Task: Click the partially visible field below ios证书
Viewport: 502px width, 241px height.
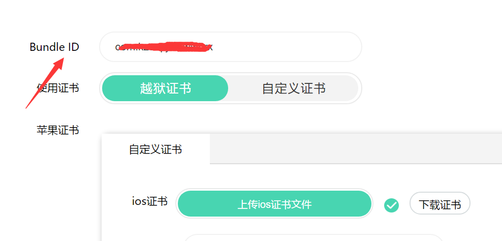Action: 314,237
